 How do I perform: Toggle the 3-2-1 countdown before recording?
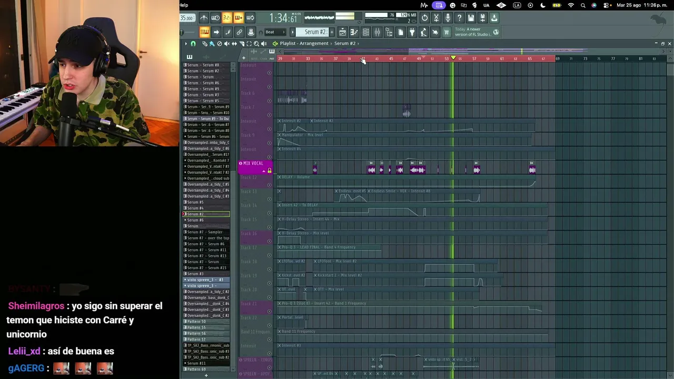pos(227,18)
